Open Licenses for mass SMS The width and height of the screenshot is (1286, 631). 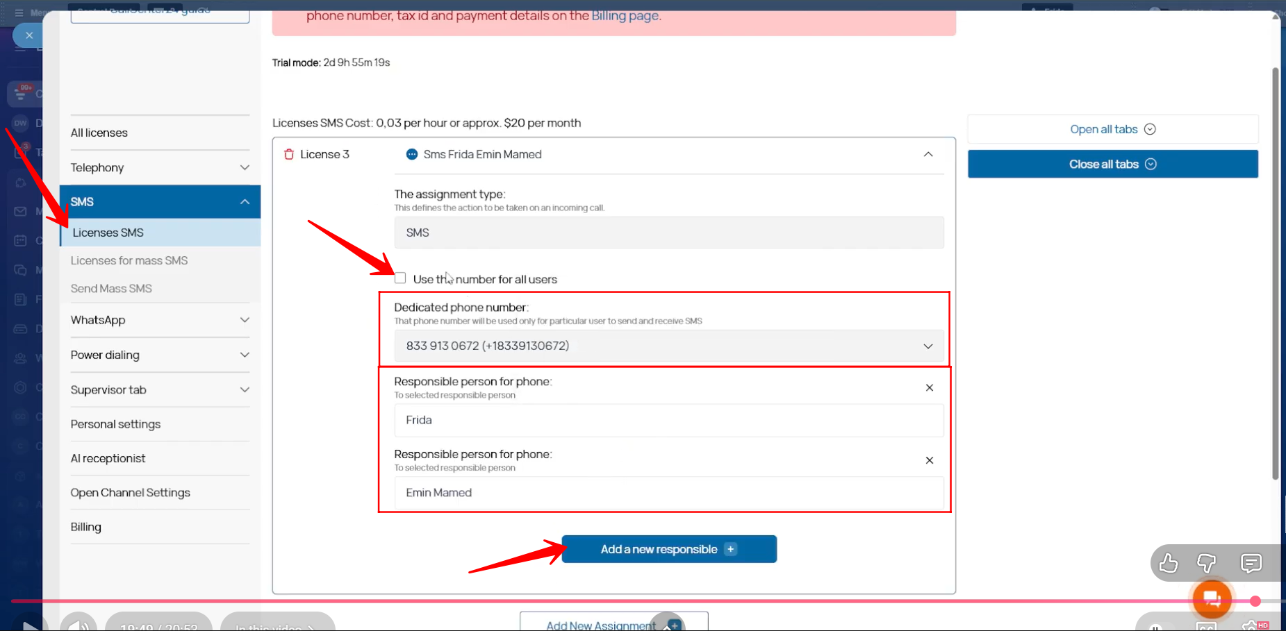129,260
